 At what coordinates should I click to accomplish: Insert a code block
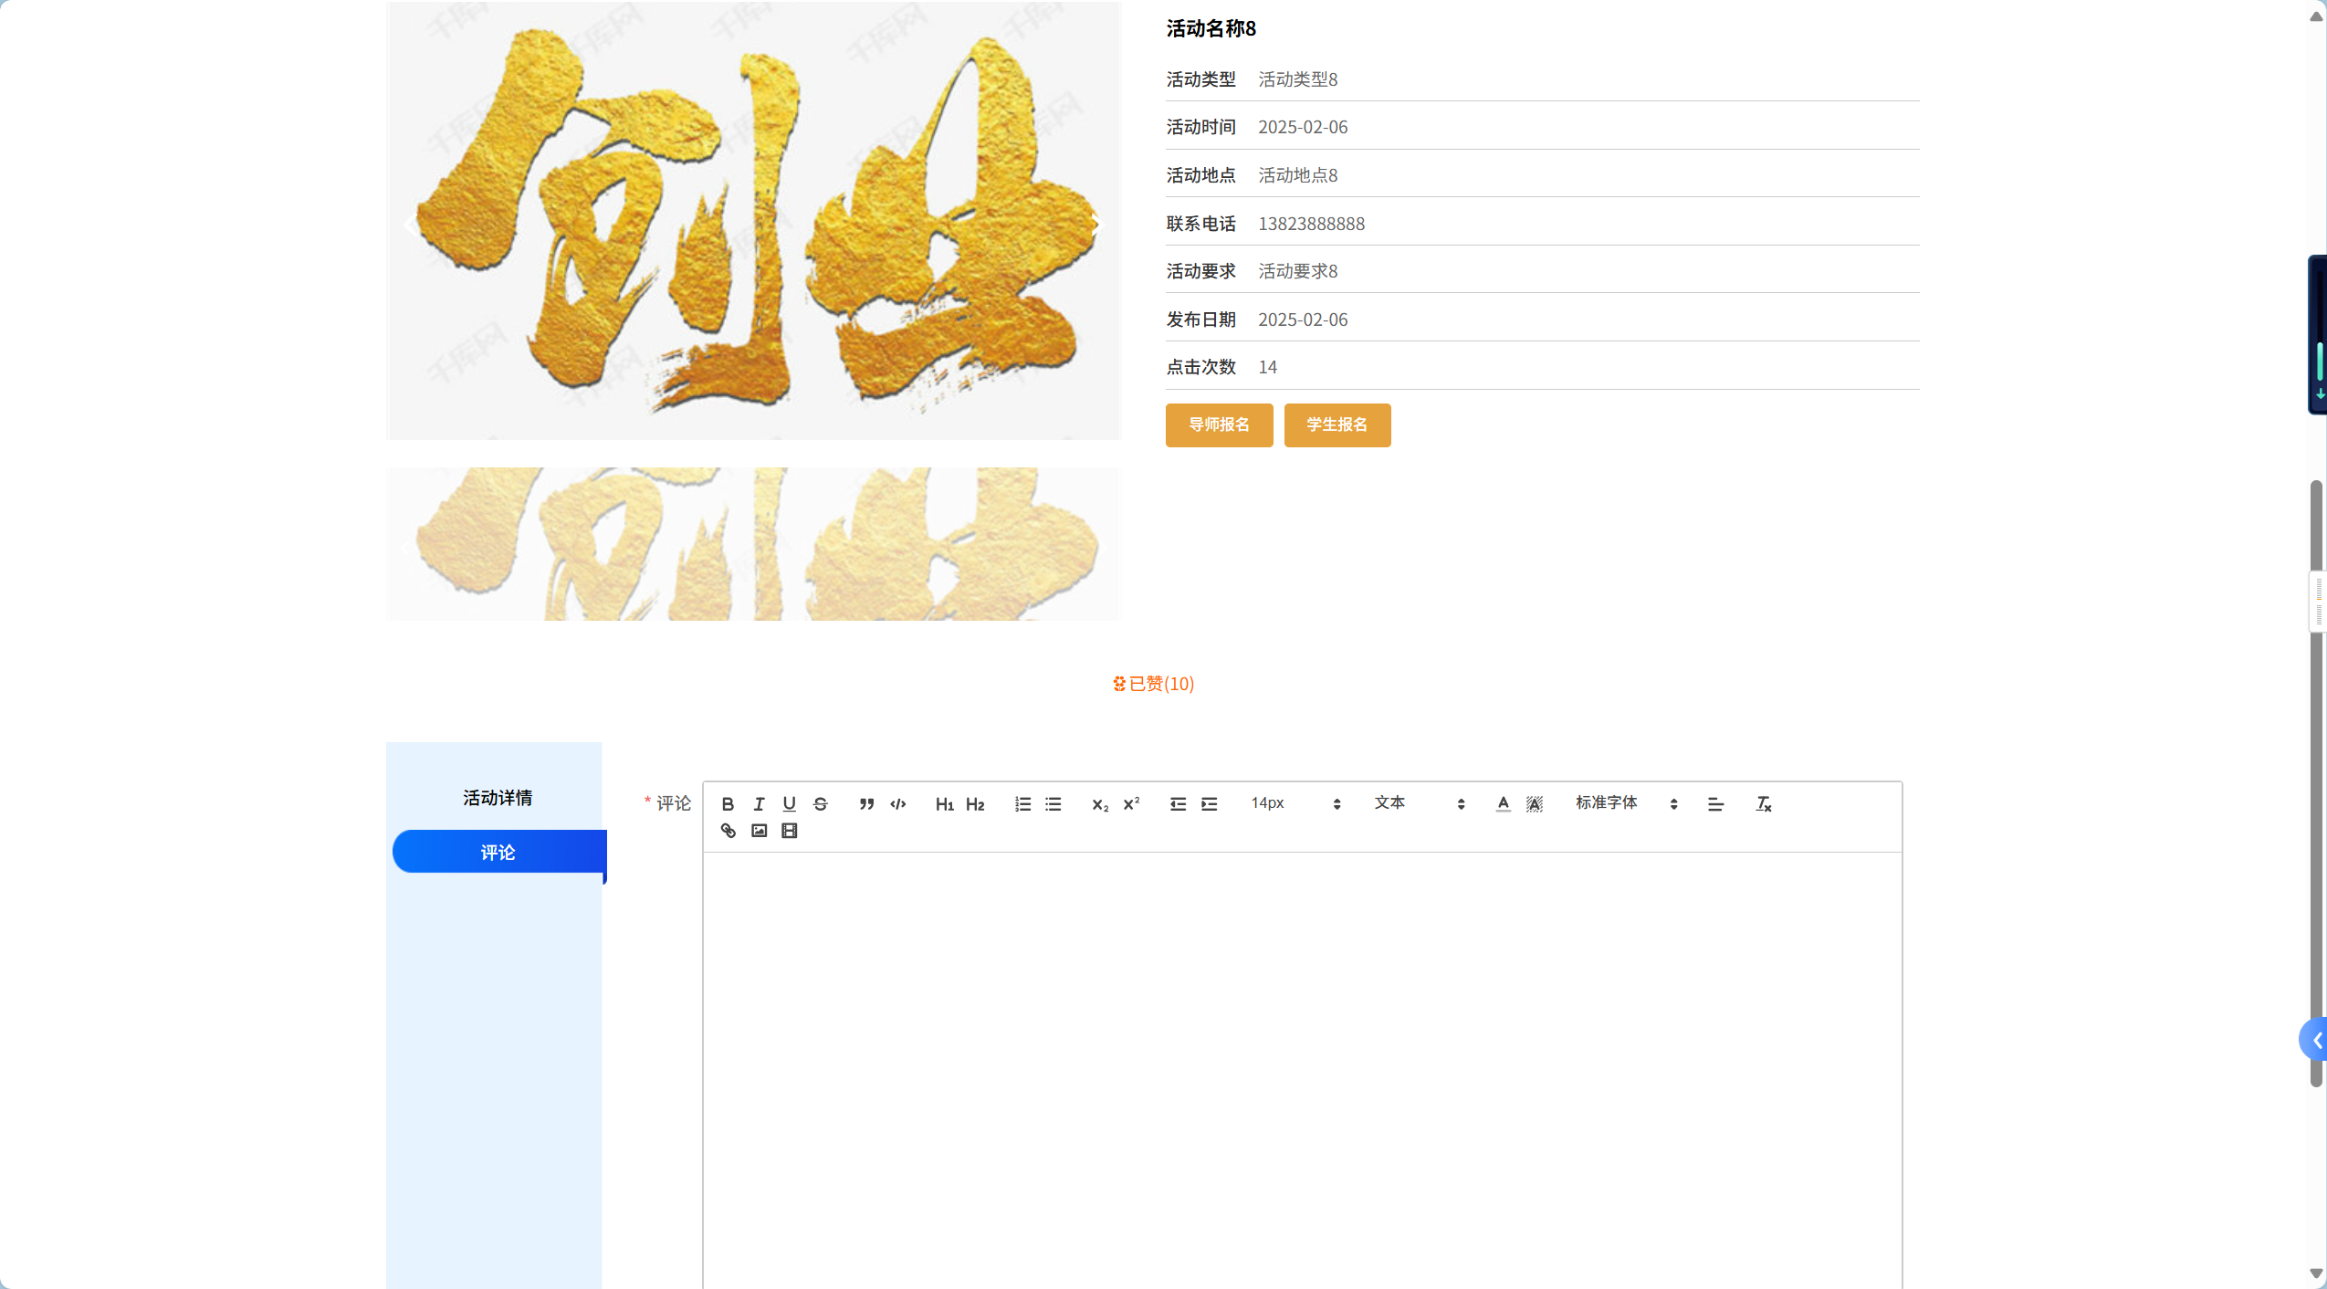(898, 804)
